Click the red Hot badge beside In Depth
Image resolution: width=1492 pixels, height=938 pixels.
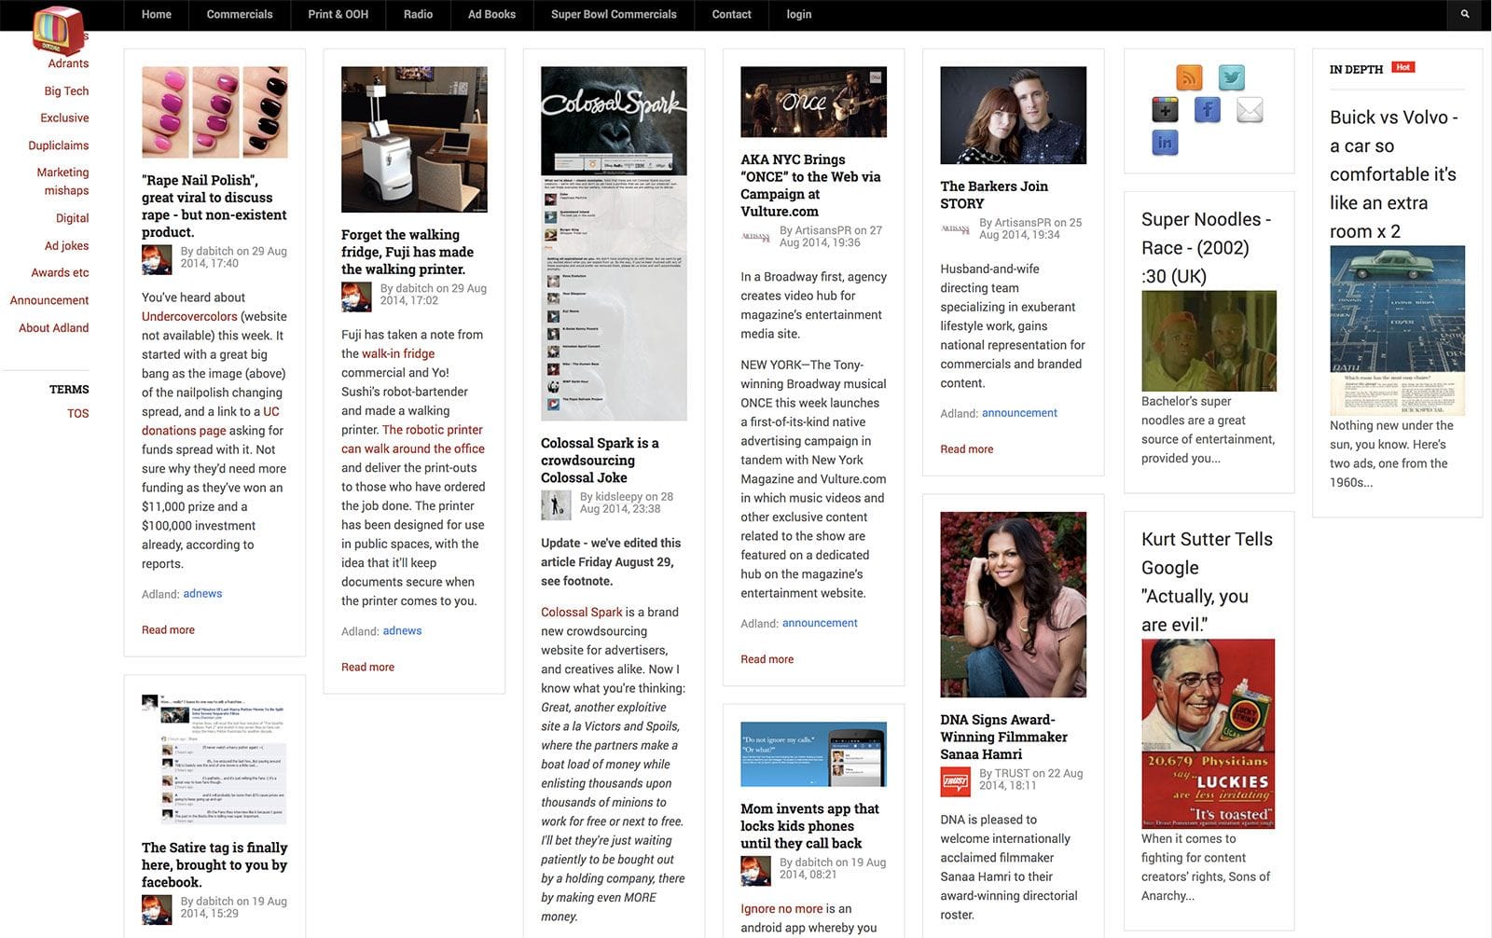[x=1402, y=67]
